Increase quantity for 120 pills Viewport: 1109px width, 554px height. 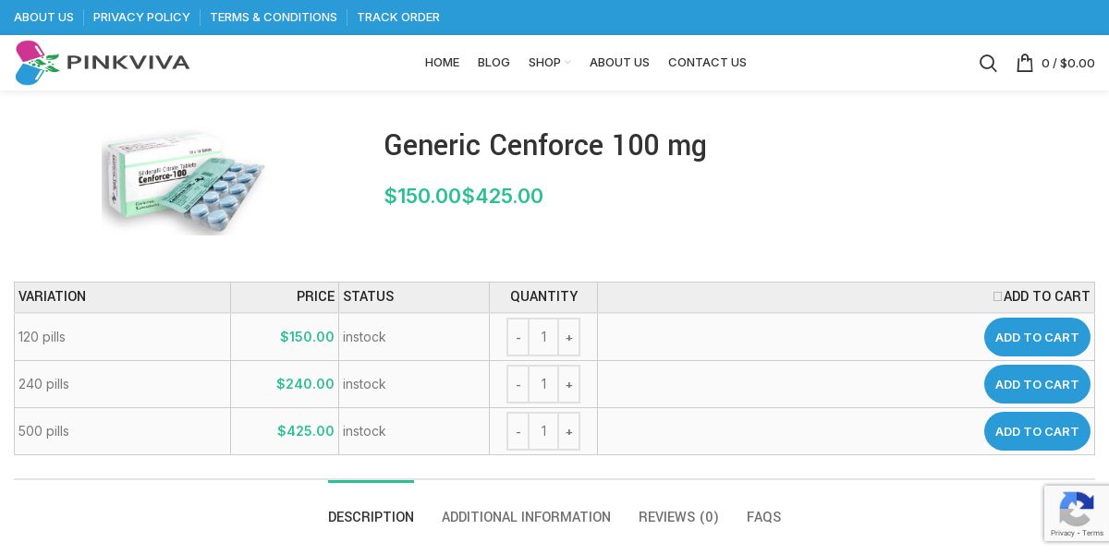tap(569, 337)
